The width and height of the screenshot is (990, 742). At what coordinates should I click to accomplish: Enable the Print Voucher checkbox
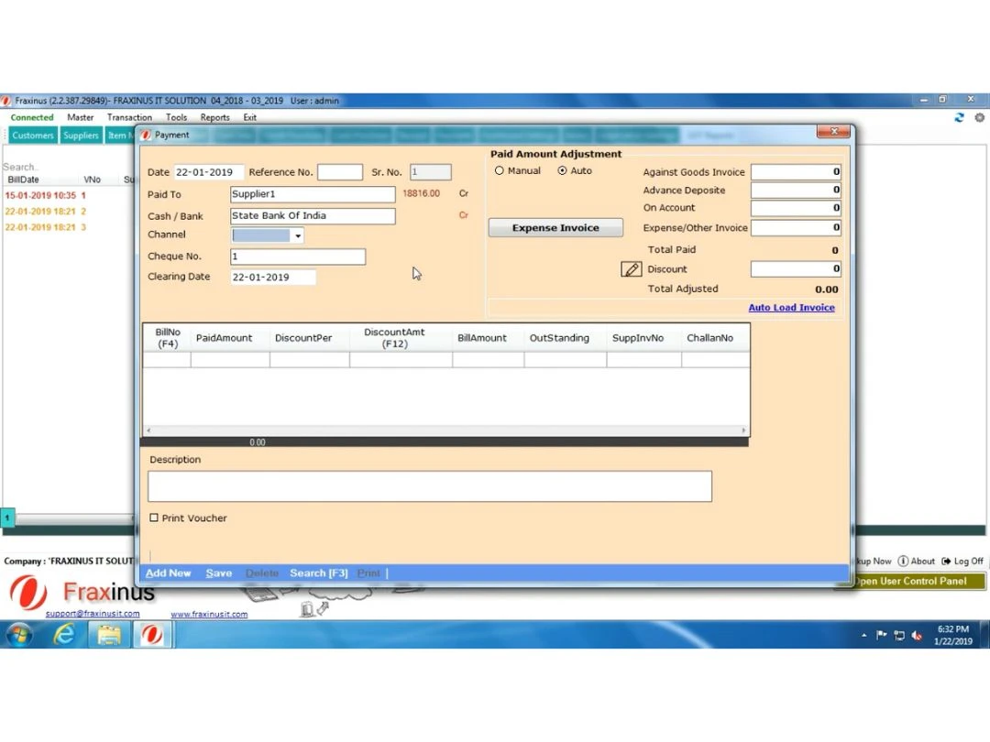tap(154, 518)
